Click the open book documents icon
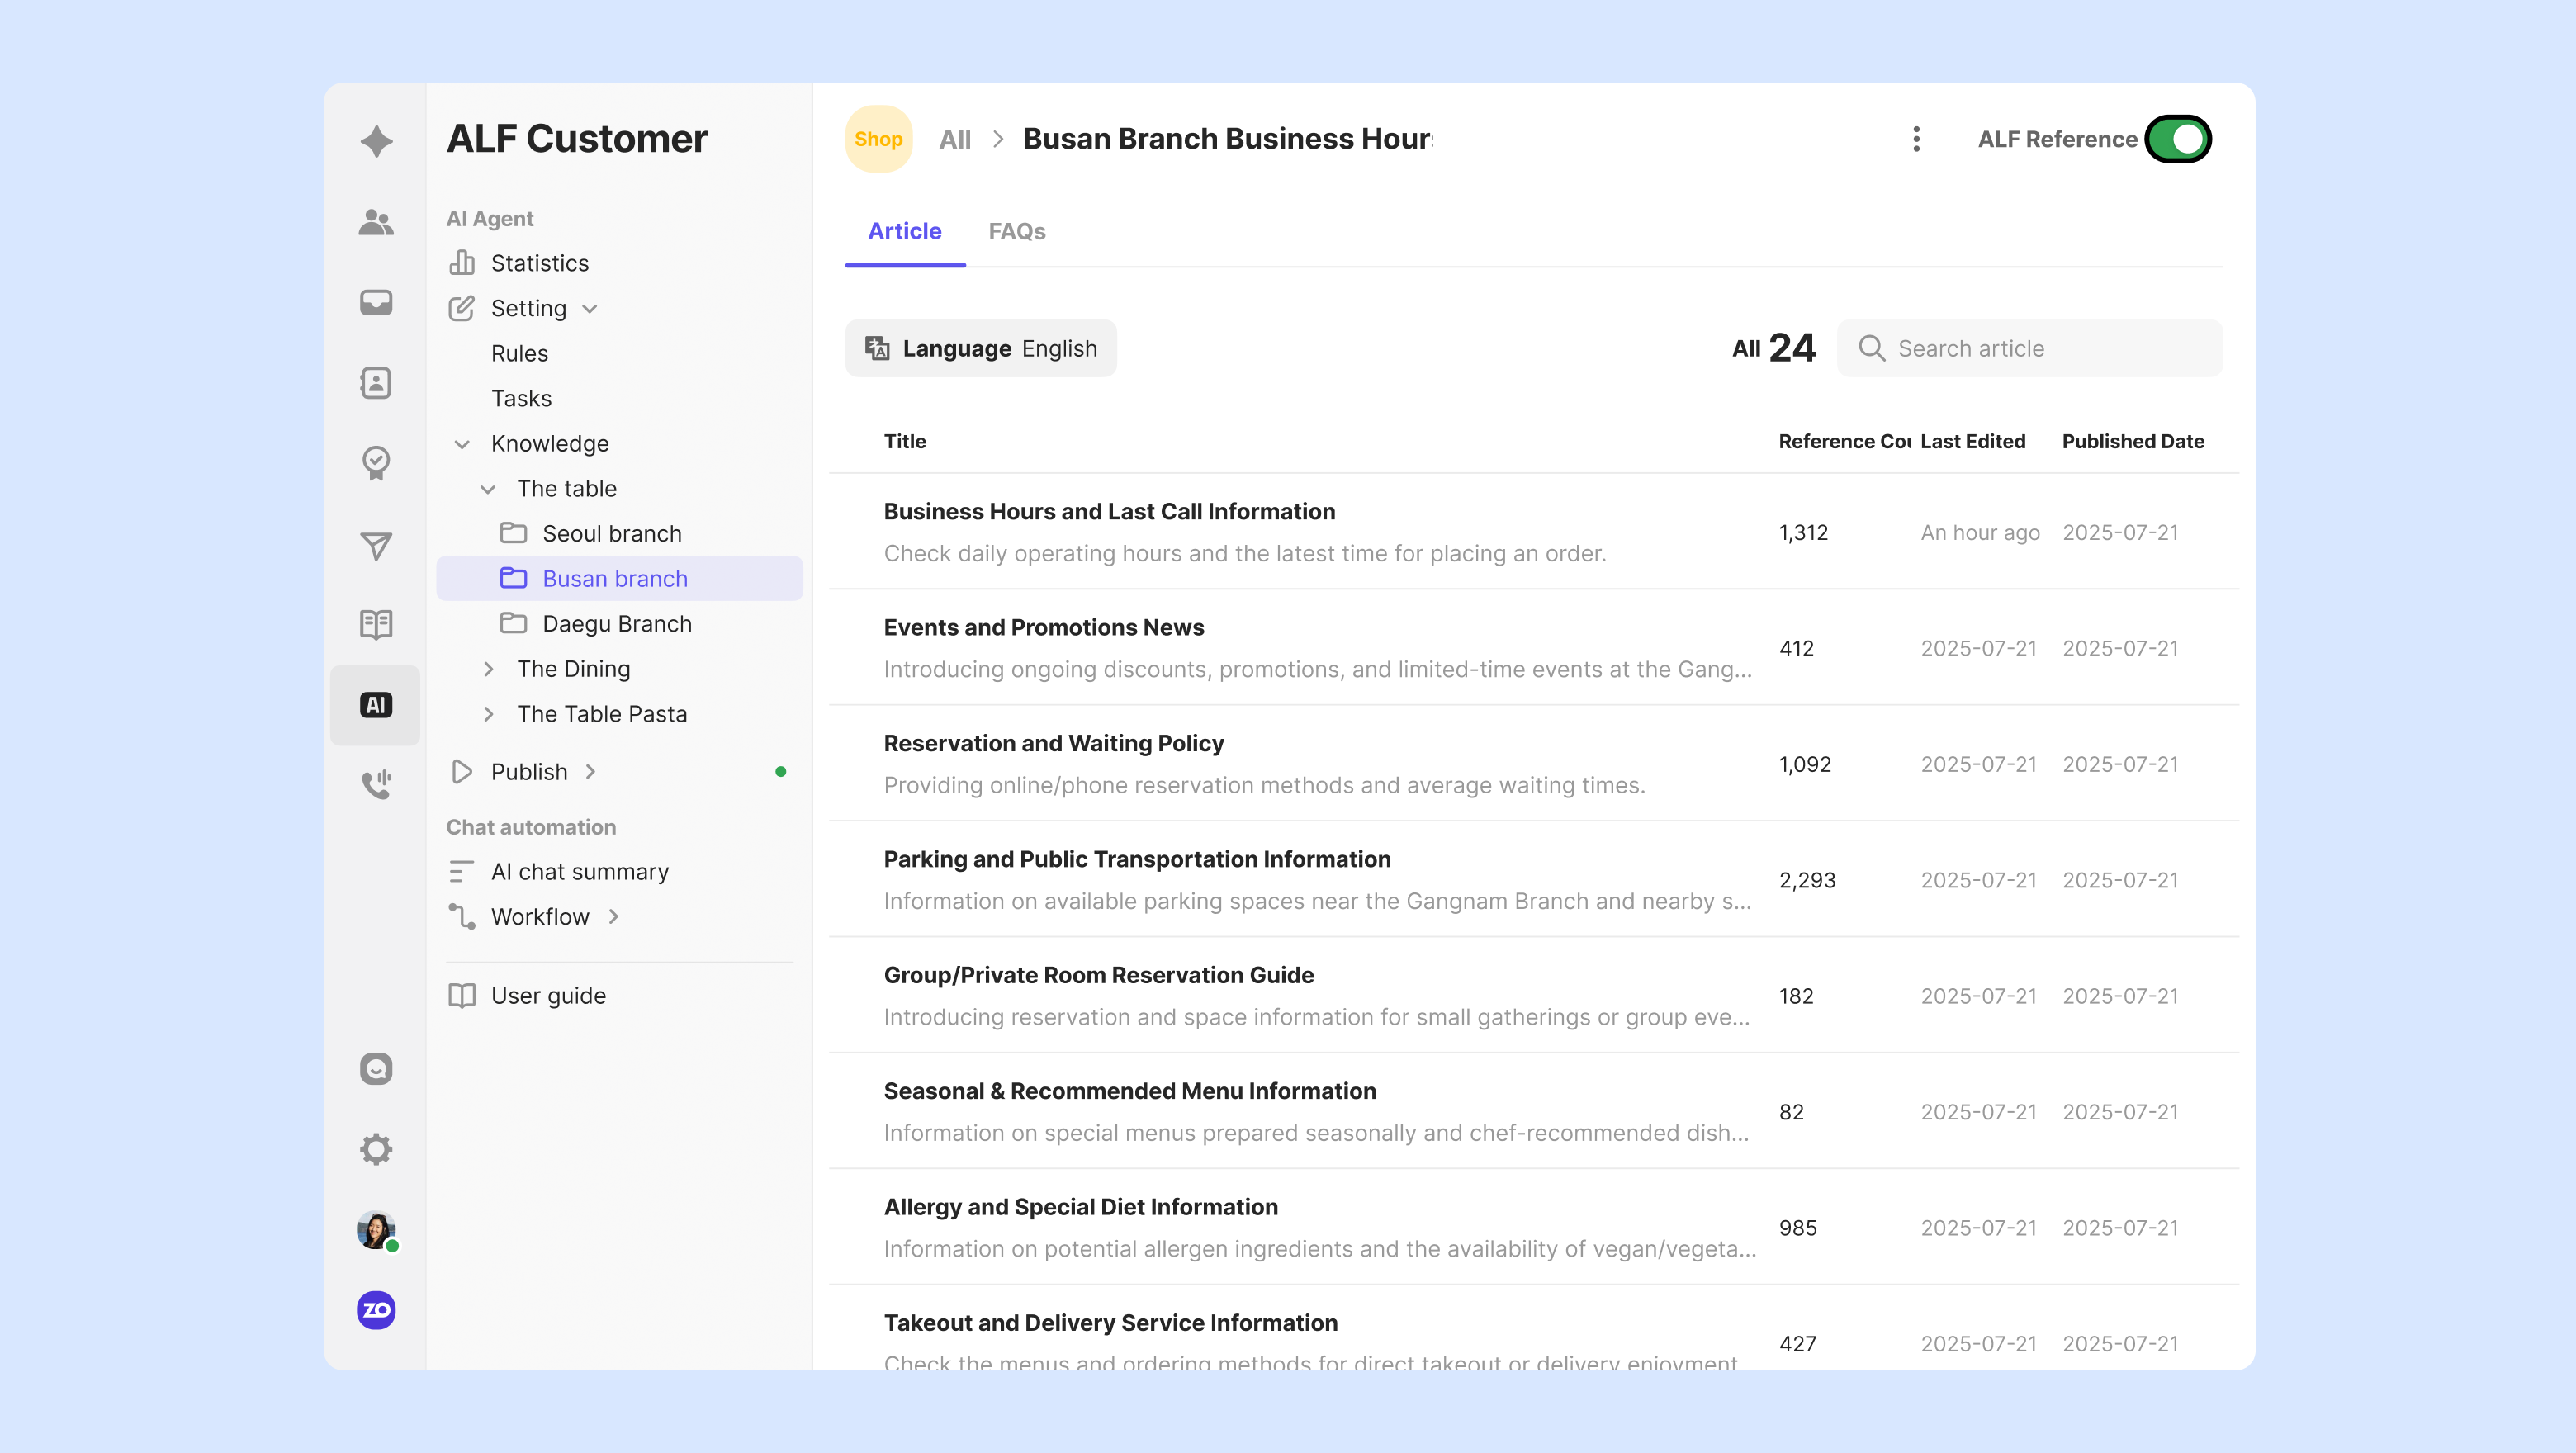Image resolution: width=2576 pixels, height=1453 pixels. tap(375, 625)
